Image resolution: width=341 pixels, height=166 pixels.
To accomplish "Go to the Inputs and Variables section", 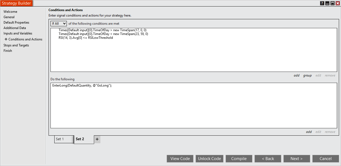I will (x=18, y=33).
